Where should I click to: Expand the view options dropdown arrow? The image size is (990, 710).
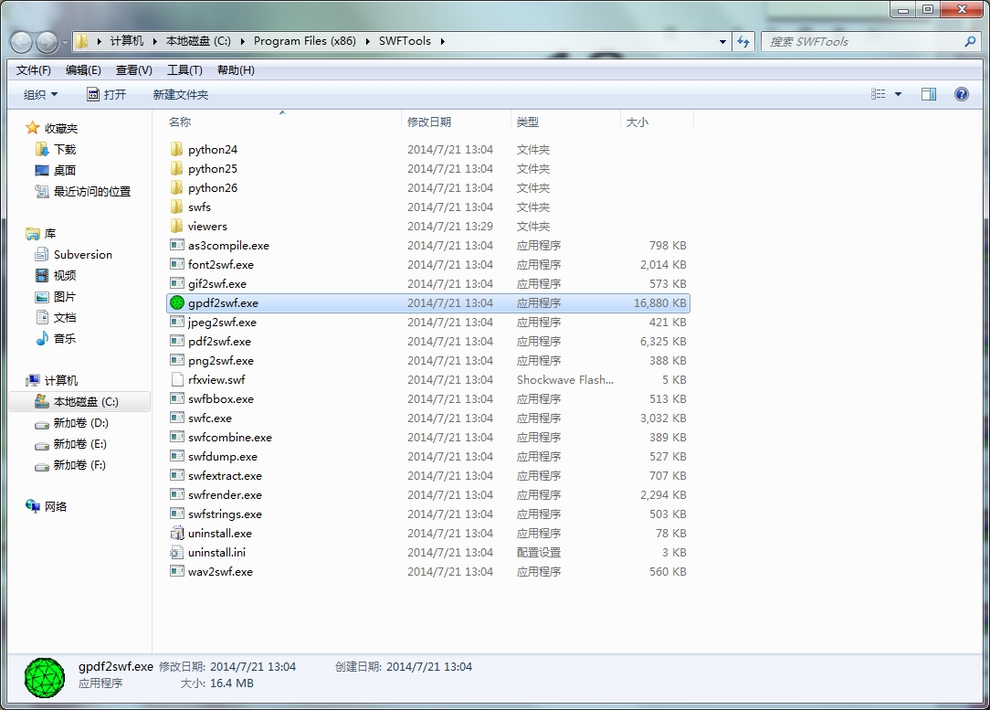(899, 94)
